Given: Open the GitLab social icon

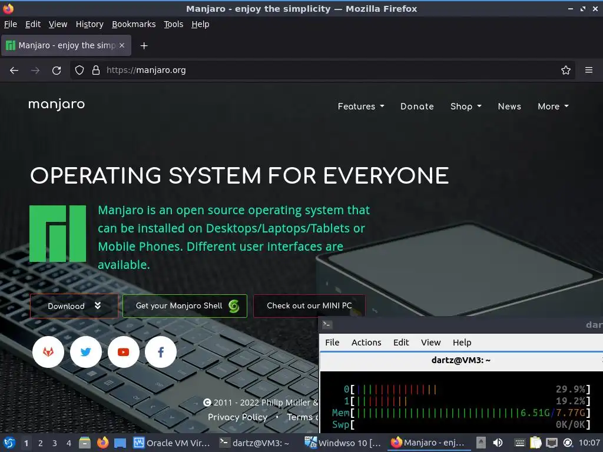Looking at the screenshot, I should point(48,352).
